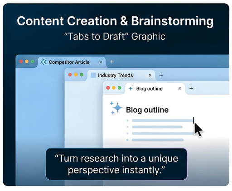Click the Content Creation & Brainstorming title
Image resolution: width=232 pixels, height=191 pixels.
pyautogui.click(x=115, y=21)
